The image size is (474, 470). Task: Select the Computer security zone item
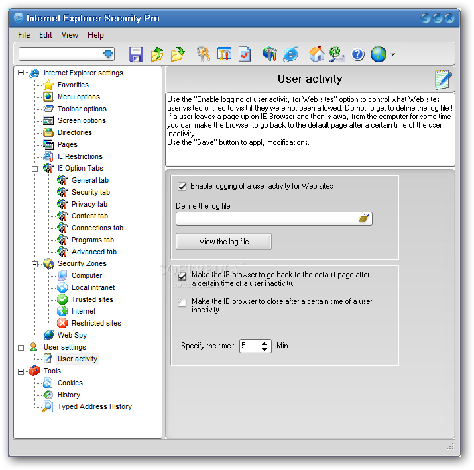coord(87,275)
